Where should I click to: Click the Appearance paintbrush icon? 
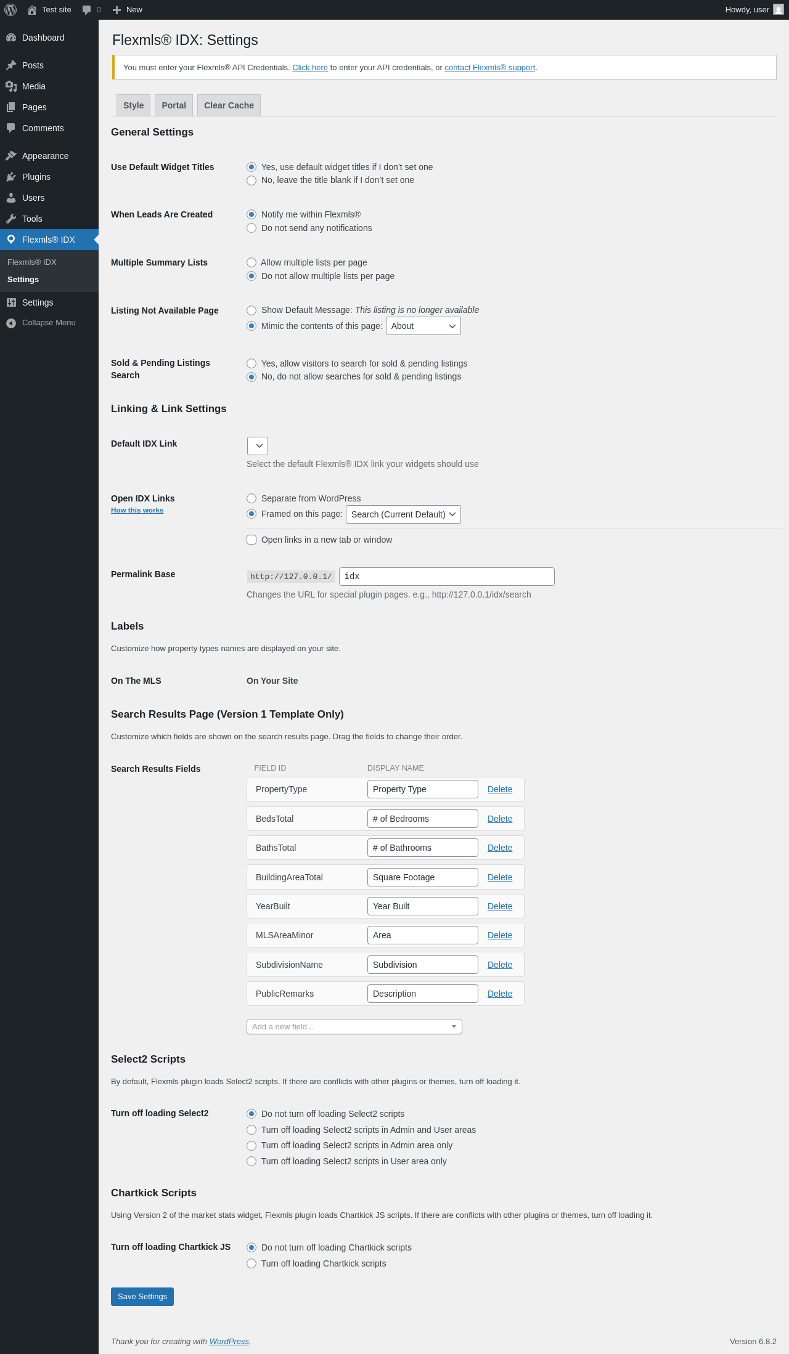click(x=11, y=156)
